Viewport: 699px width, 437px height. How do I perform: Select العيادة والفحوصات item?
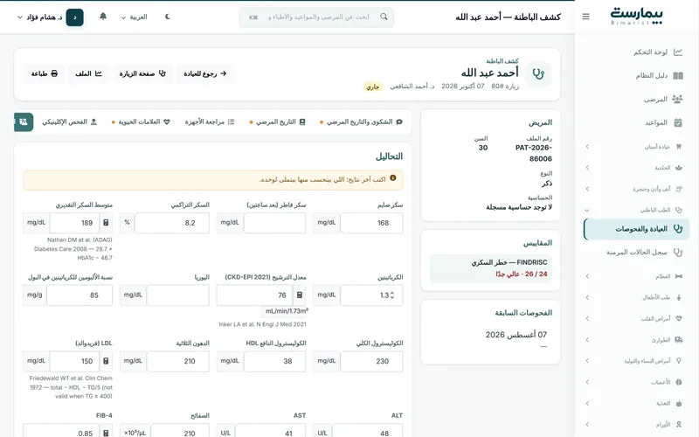pos(637,229)
